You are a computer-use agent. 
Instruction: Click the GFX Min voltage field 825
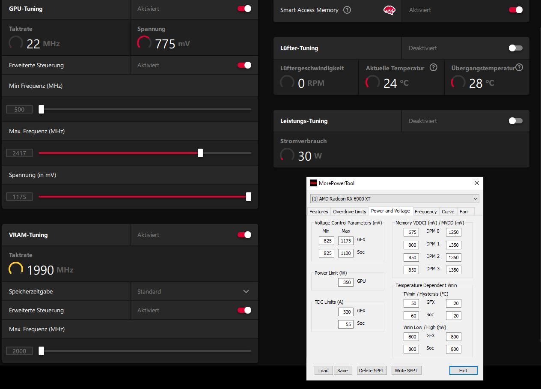click(326, 241)
